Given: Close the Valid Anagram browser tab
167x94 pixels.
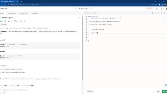Looking at the screenshot, I should (x=18, y=2).
